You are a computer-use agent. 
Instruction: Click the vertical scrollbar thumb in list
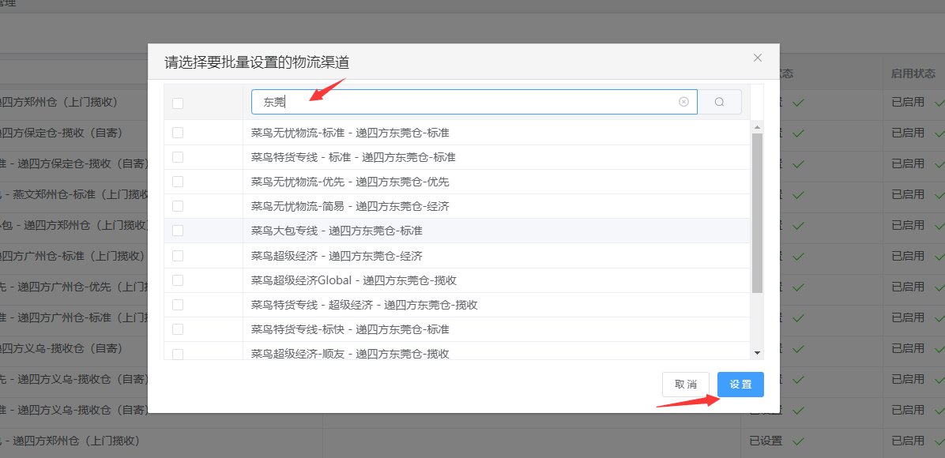tap(758, 213)
